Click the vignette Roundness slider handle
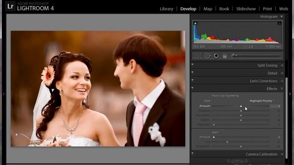294x165 pixels. click(x=241, y=115)
